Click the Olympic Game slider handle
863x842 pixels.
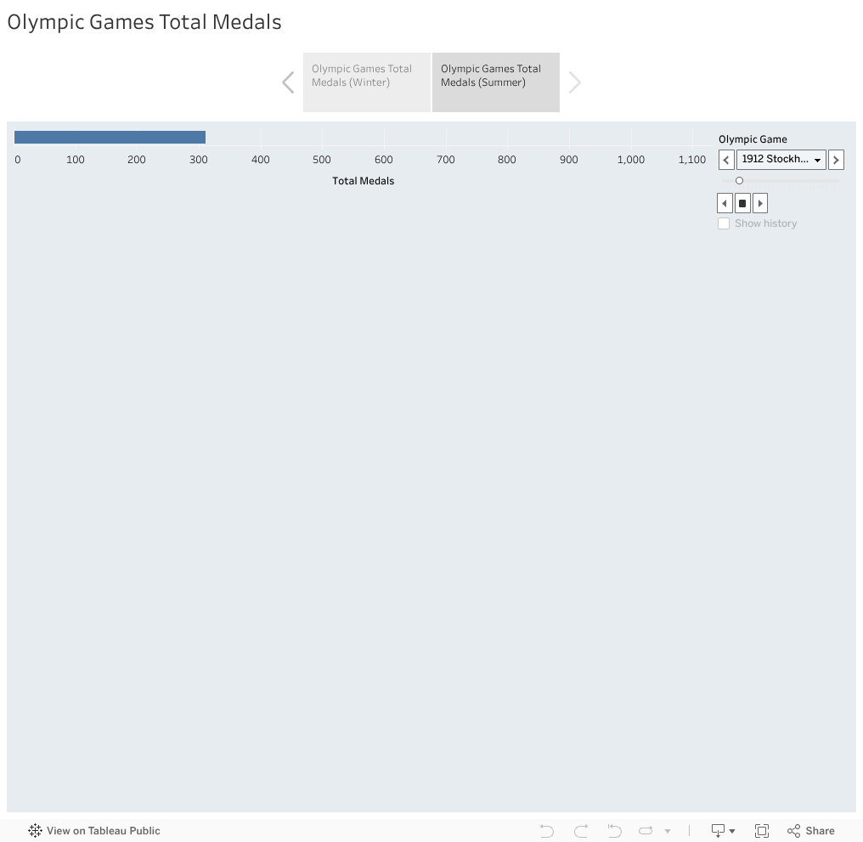[739, 181]
